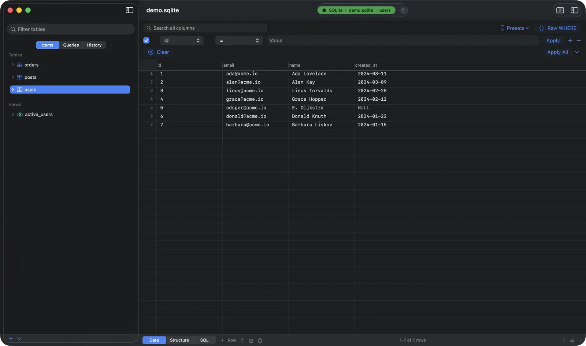Add a filter row with the plus icon

[570, 41]
